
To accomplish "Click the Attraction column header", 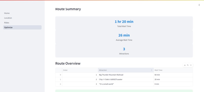I will [126, 70].
